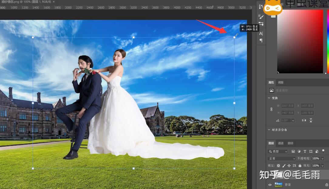Switch to the 图层 tab
The image size is (329, 189).
coord(271,143)
